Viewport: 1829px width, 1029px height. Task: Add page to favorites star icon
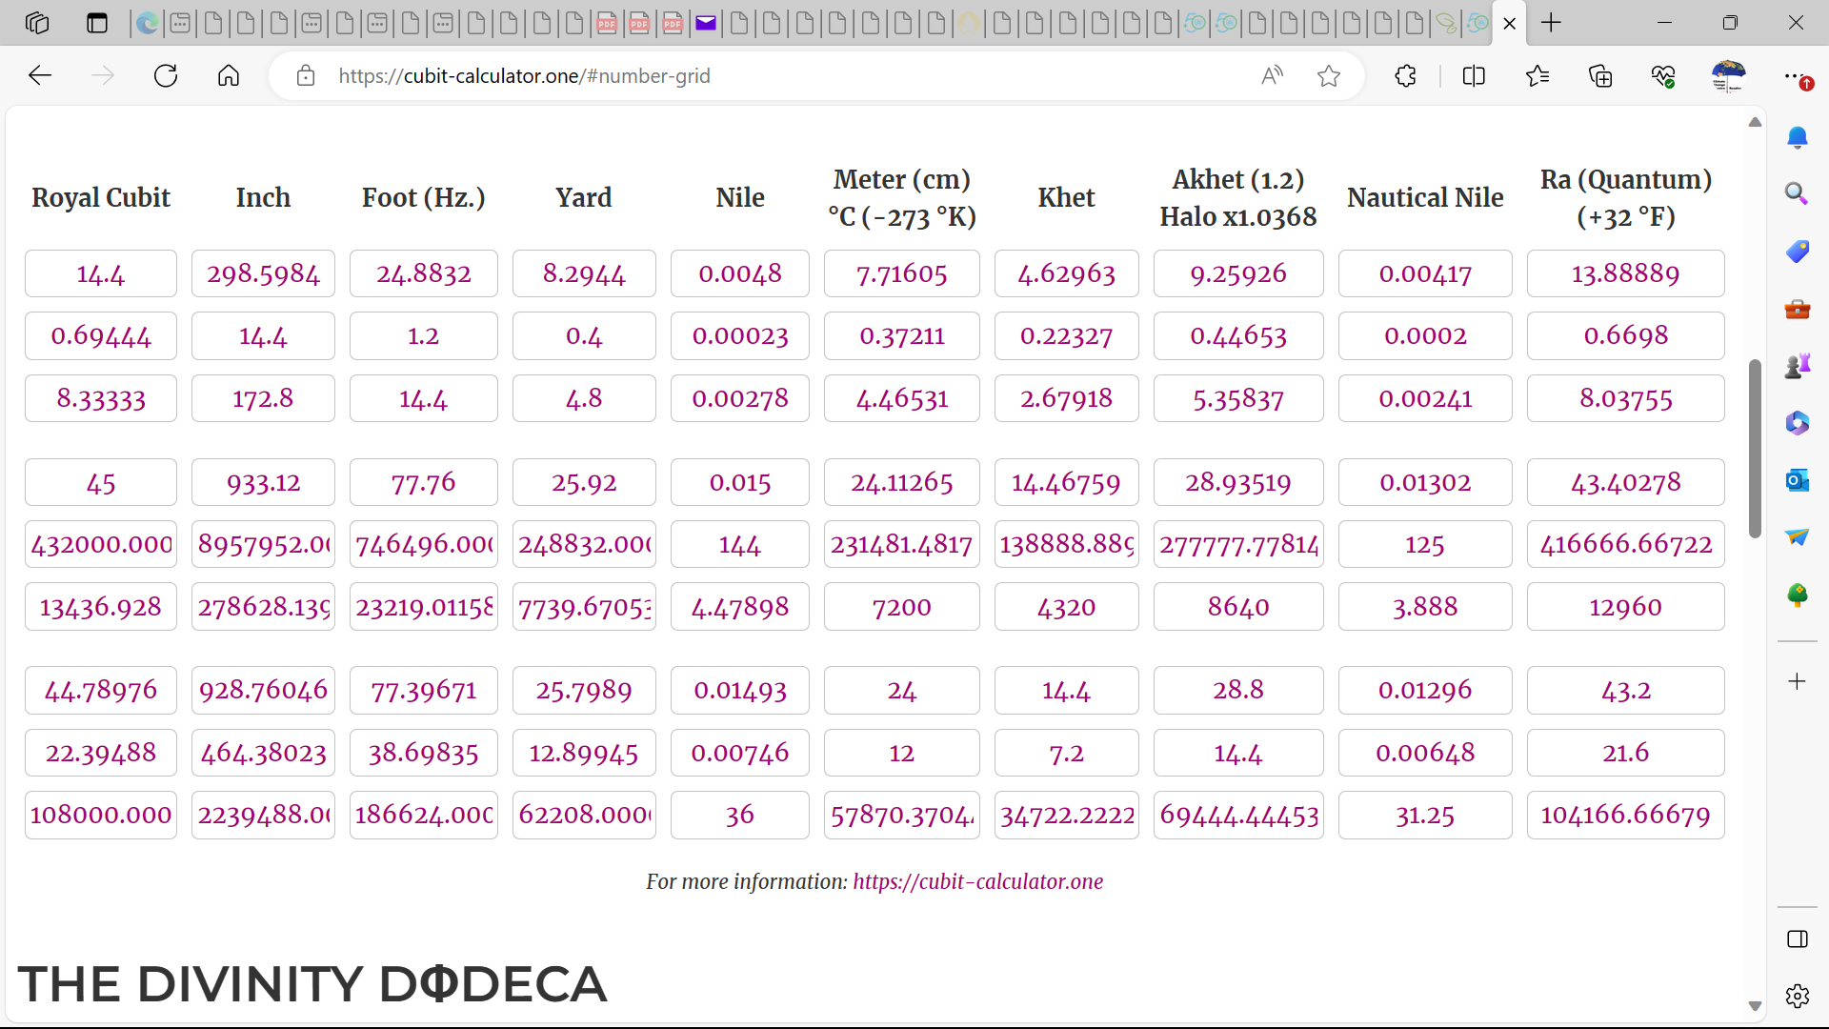coord(1329,76)
